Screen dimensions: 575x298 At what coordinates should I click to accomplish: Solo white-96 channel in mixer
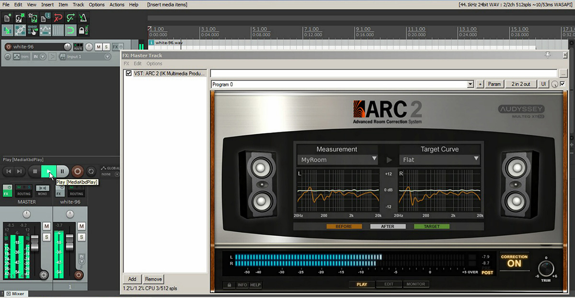pos(81,237)
